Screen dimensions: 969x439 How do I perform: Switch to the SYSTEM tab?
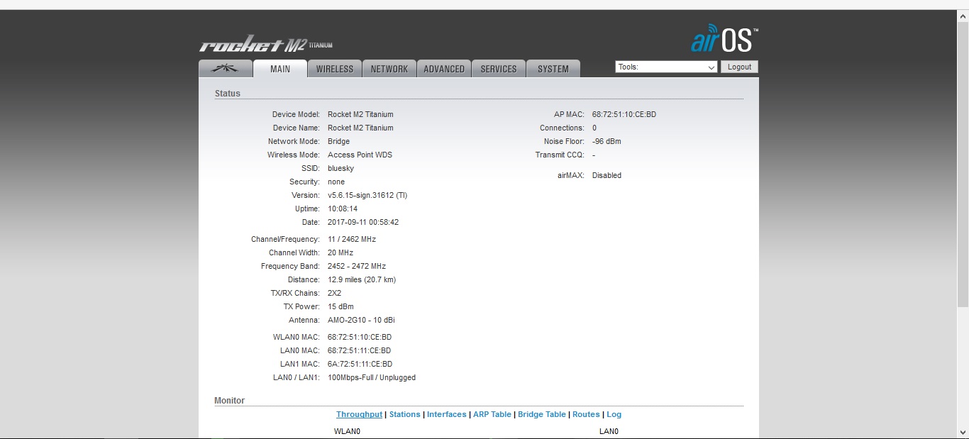pyautogui.click(x=553, y=69)
